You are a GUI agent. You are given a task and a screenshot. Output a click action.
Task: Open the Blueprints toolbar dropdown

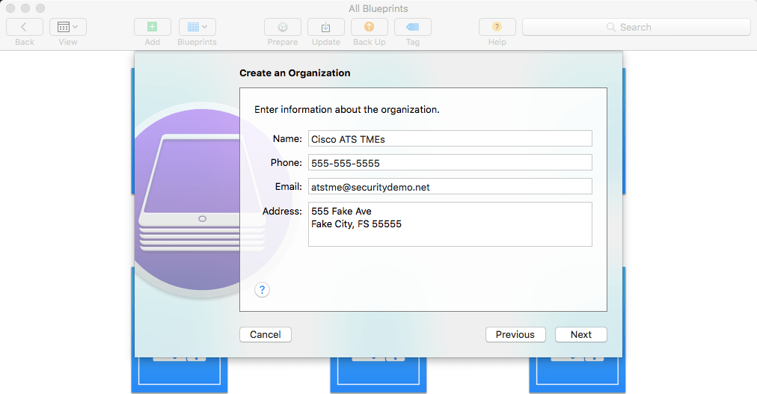pos(197,27)
